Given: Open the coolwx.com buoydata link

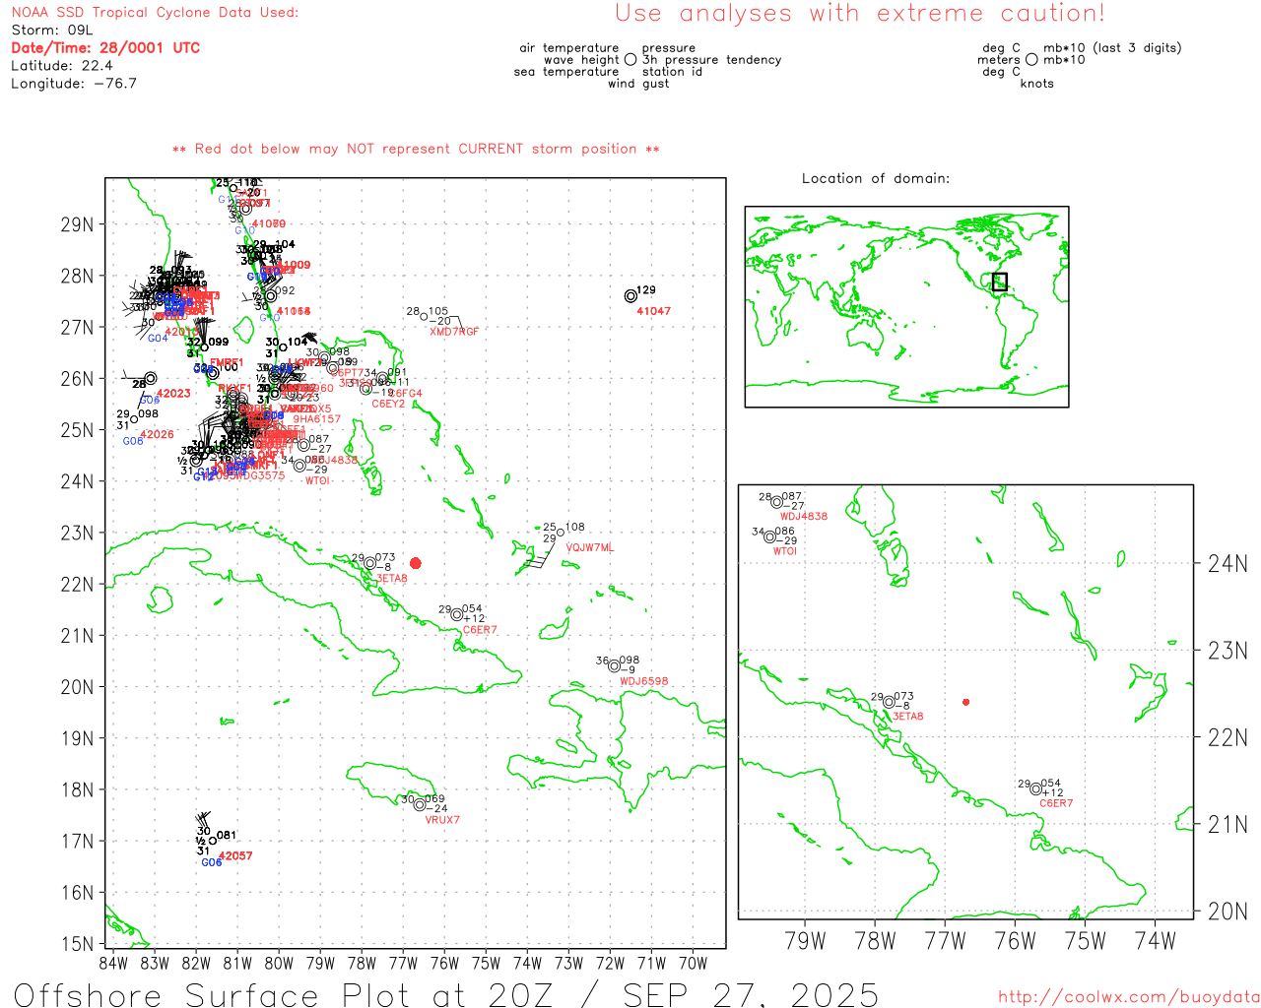Looking at the screenshot, I should click(1128, 997).
